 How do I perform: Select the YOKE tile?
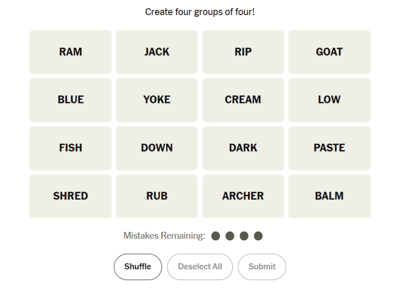pos(157,100)
